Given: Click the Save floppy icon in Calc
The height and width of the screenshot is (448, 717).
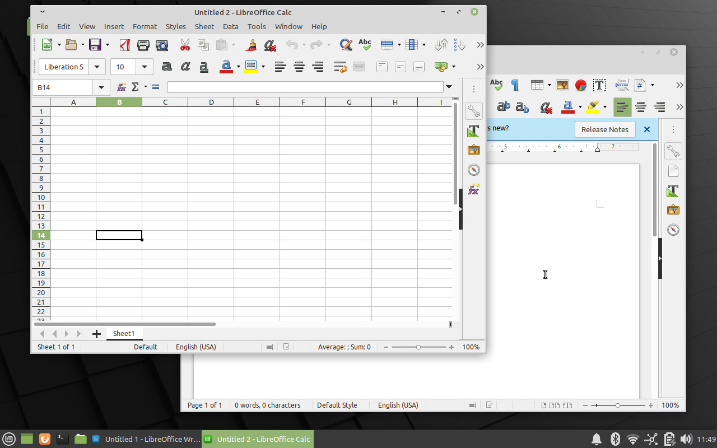Looking at the screenshot, I should click(x=95, y=45).
